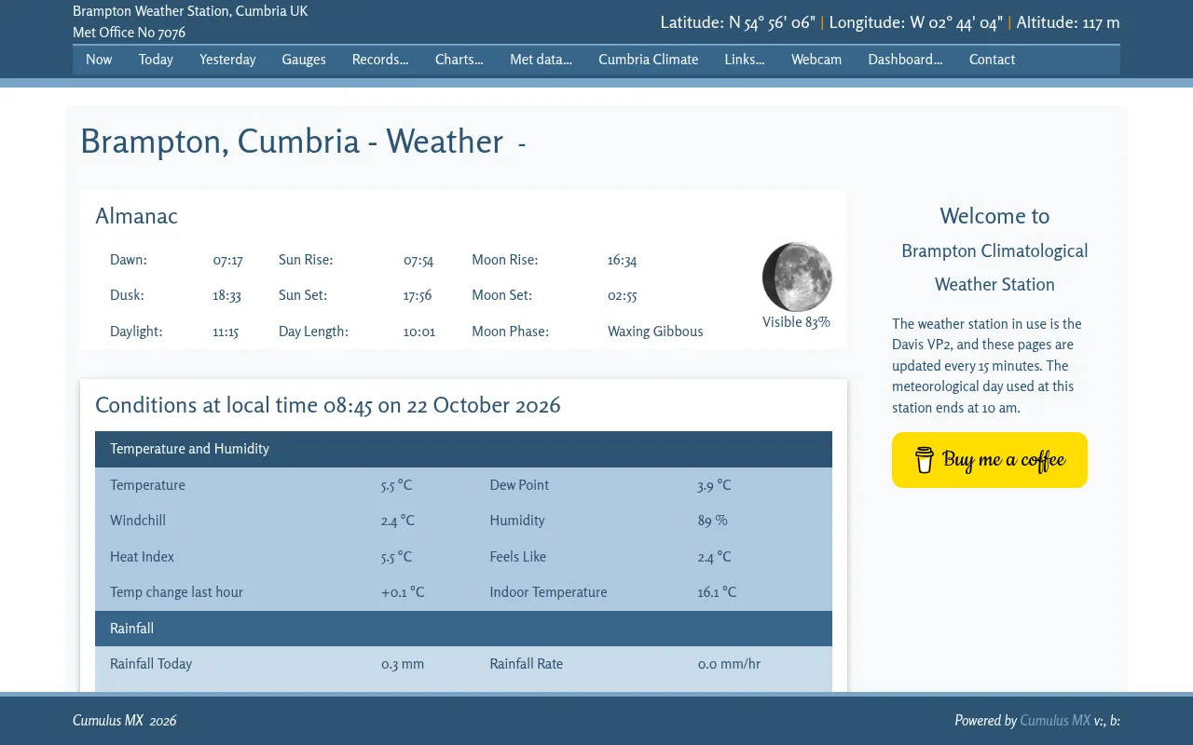Click the Day Length value 10:01
This screenshot has height=745, width=1193.
(x=419, y=332)
